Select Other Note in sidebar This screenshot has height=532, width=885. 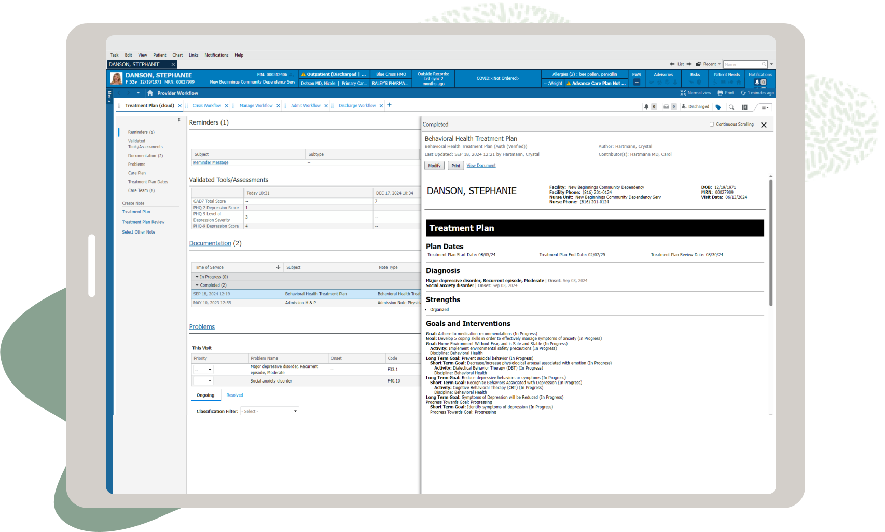click(x=139, y=232)
